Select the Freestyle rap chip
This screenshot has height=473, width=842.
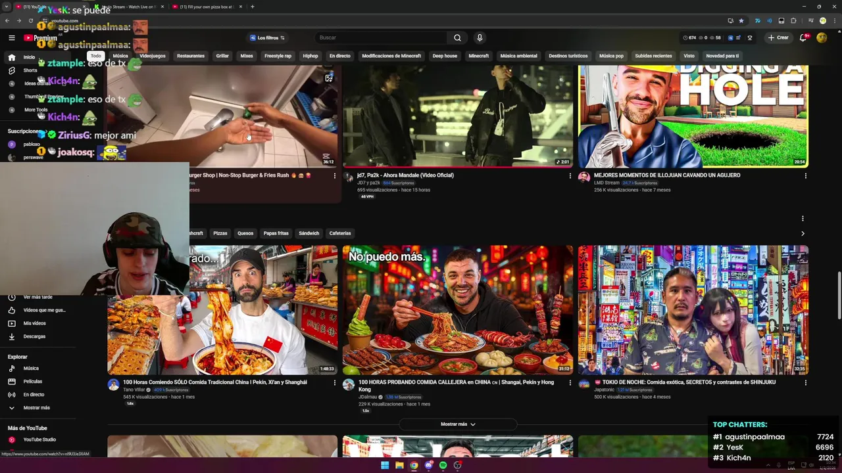click(278, 56)
